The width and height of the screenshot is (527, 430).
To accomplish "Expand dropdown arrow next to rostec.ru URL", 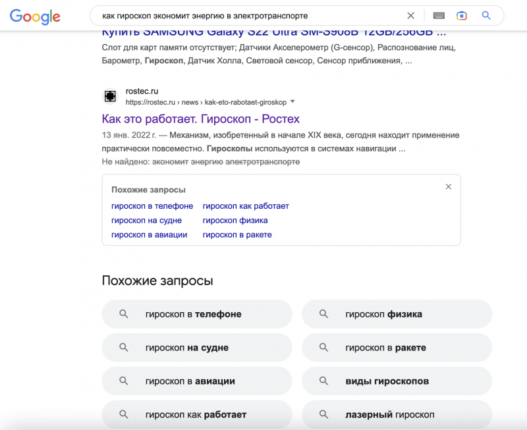I will coord(292,101).
